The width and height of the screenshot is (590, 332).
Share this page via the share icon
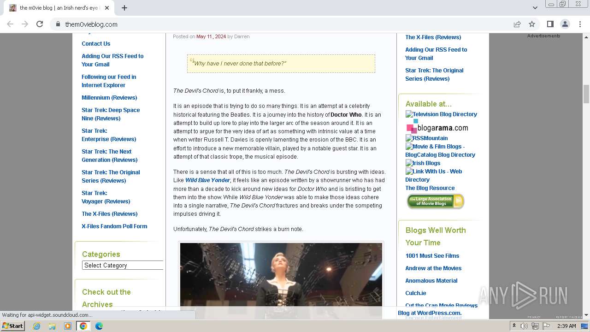coord(517,24)
